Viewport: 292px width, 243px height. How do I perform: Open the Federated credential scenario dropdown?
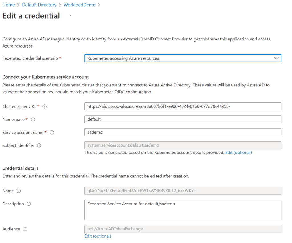click(x=182, y=58)
